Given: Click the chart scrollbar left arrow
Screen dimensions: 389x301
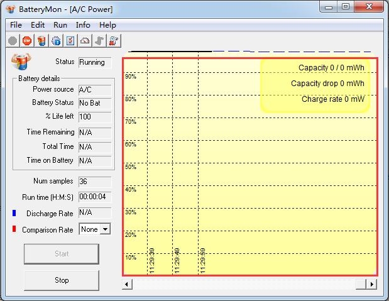Looking at the screenshot, I should tap(127, 284).
